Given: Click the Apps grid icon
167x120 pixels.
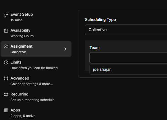Looking at the screenshot, I should point(6,110).
